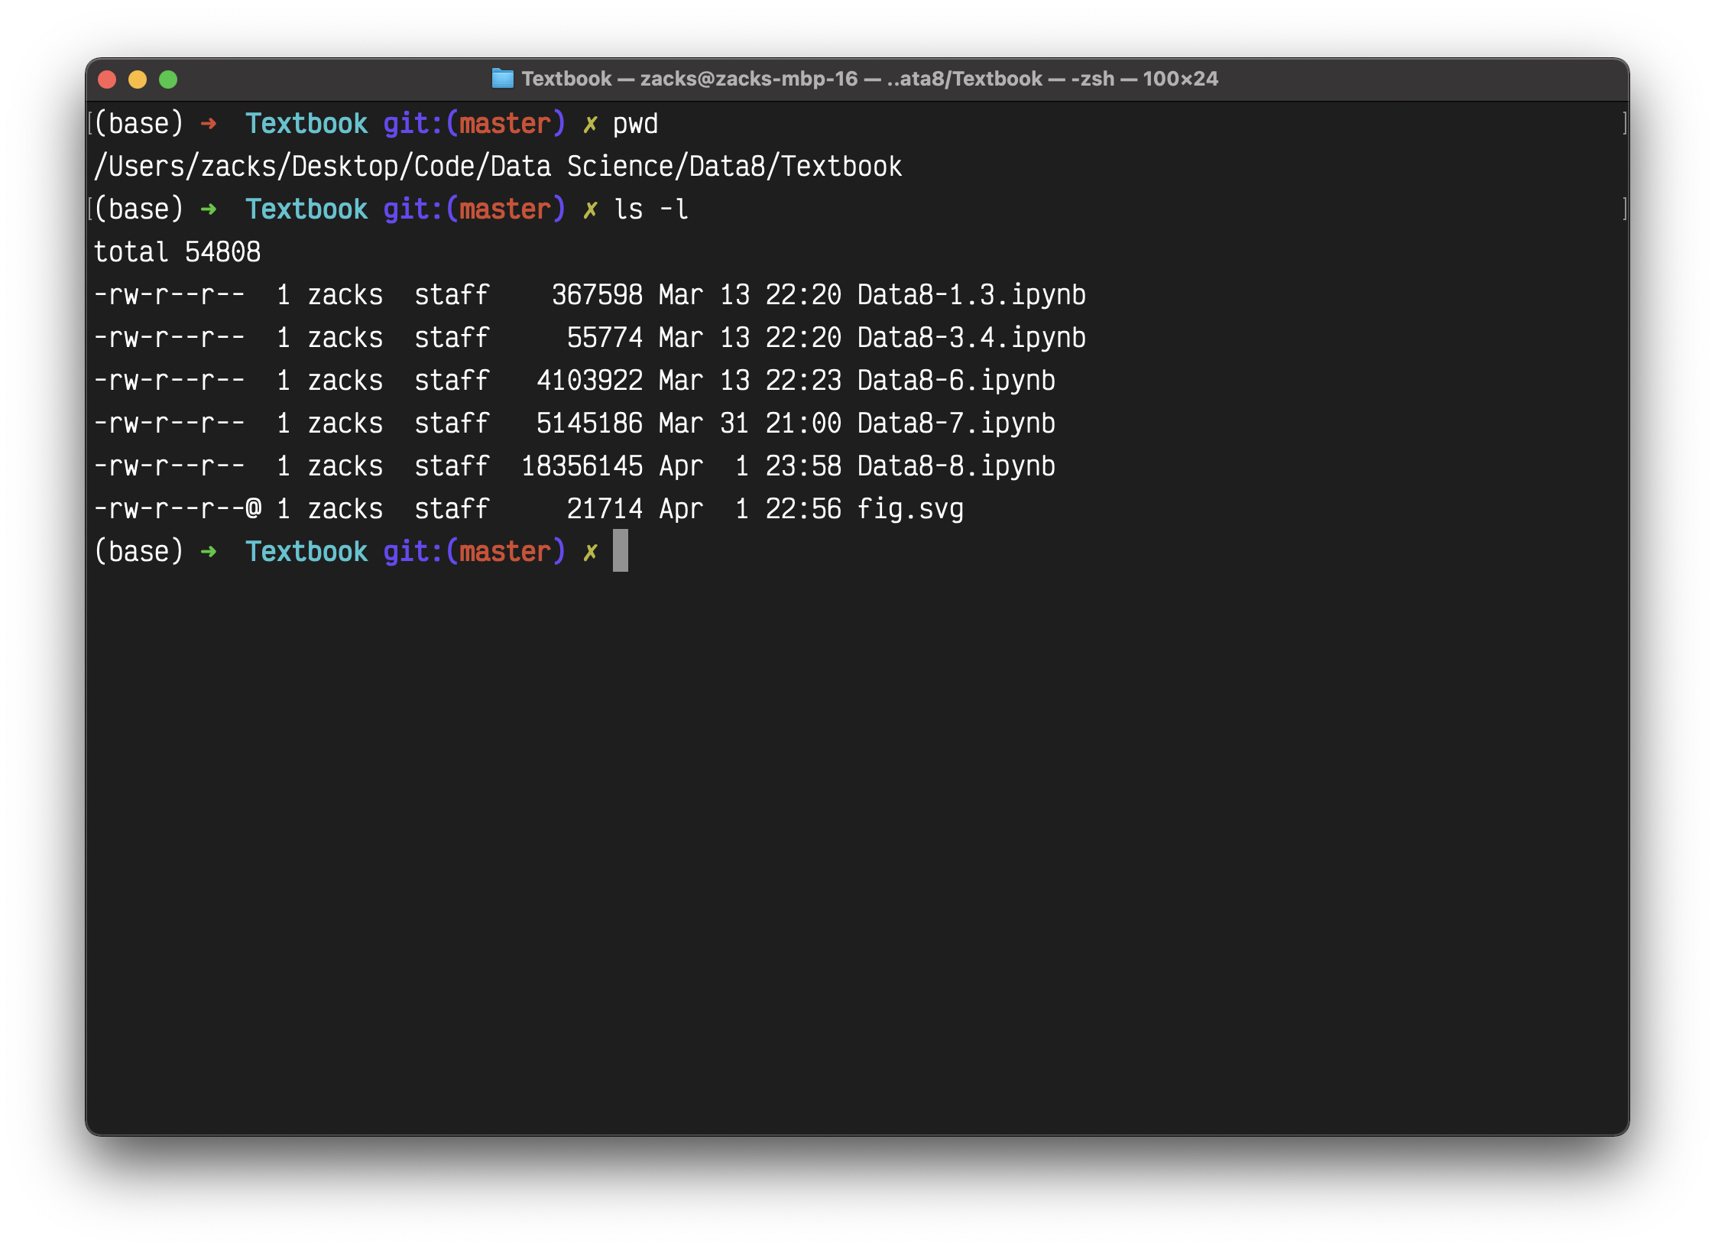Zoom the terminal with the green button
This screenshot has width=1715, height=1249.
pyautogui.click(x=168, y=79)
